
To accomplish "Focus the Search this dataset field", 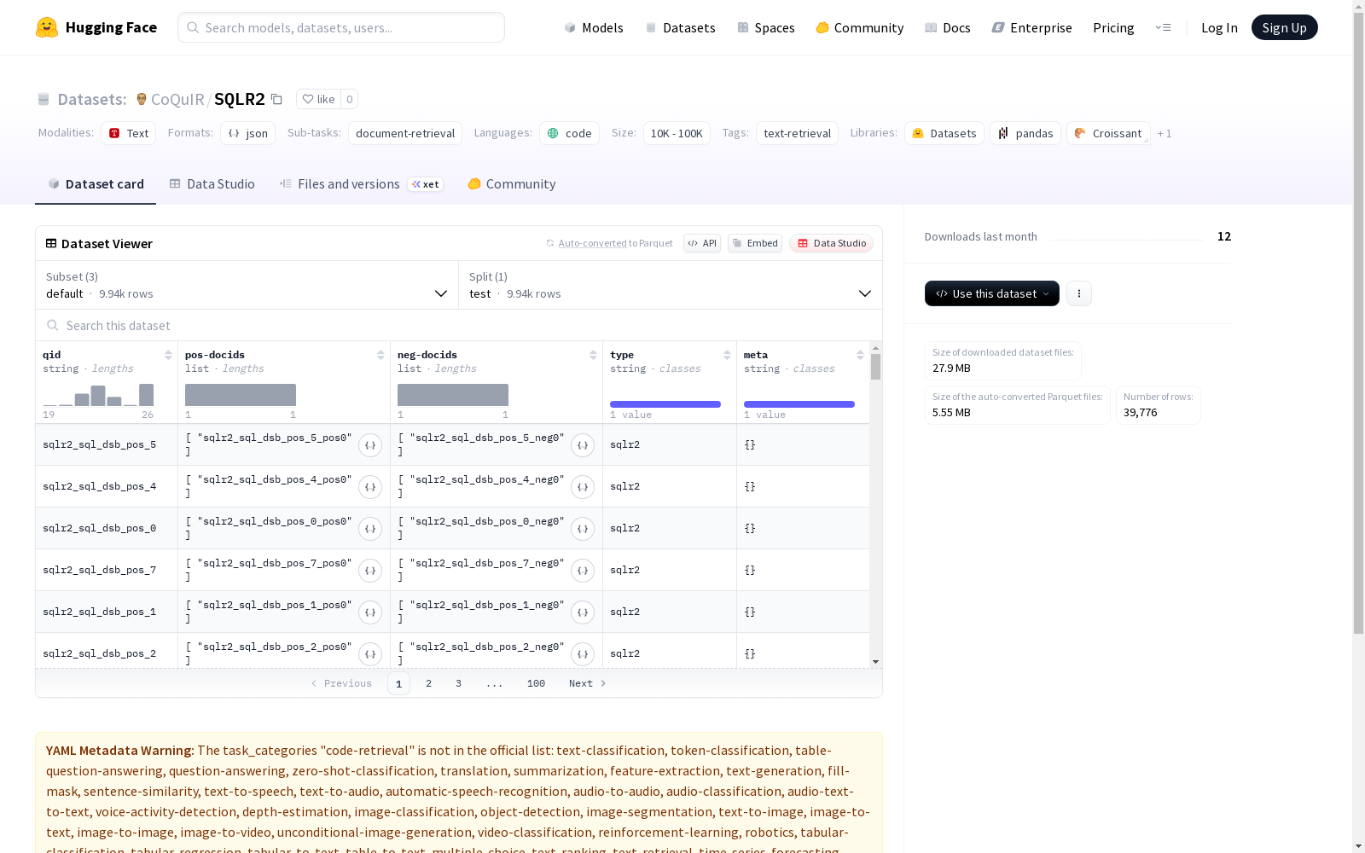I will coord(459,326).
